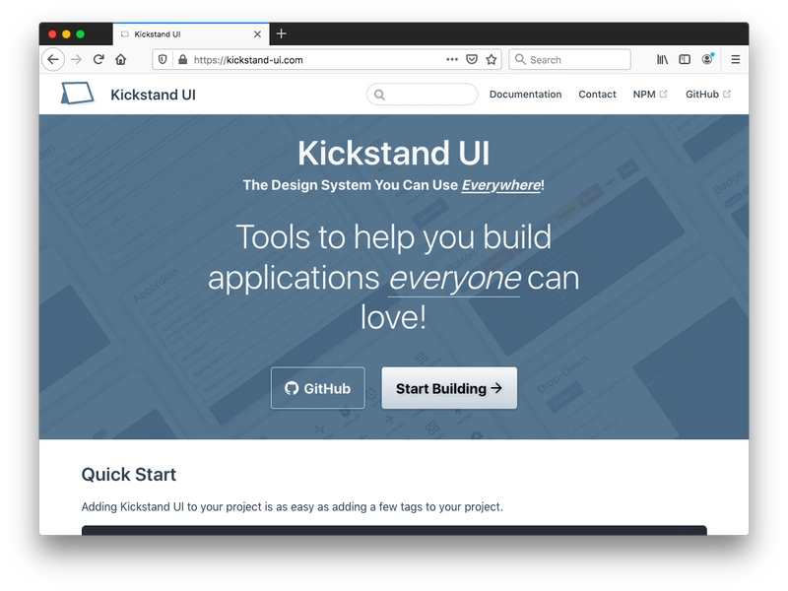Viewport: 788px width, 591px height.
Task: Click the tracking protection shield icon
Action: click(x=163, y=60)
